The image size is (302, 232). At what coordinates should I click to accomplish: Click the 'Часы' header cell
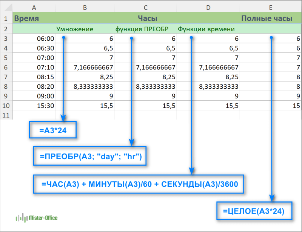click(x=148, y=18)
